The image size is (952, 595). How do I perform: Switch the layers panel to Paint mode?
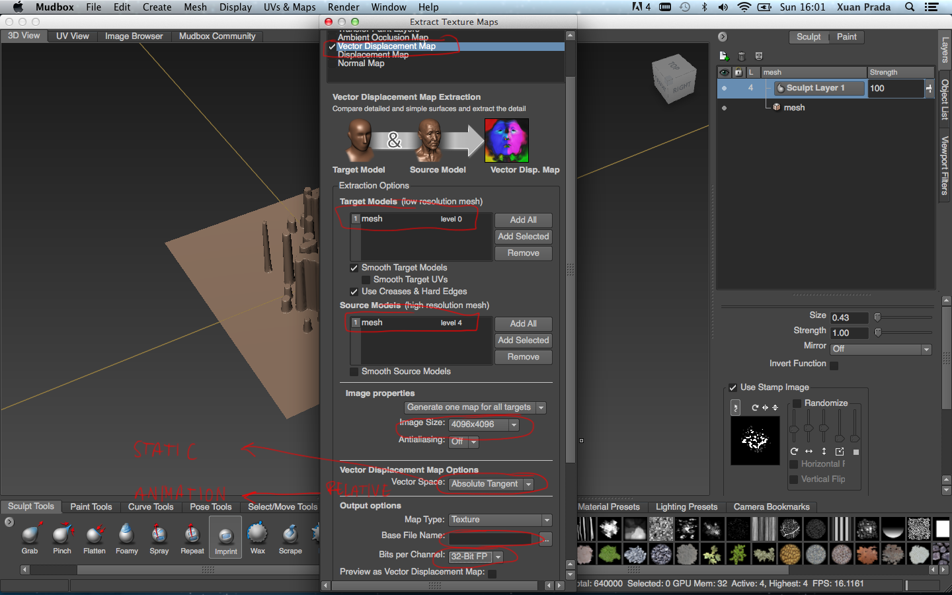pos(846,37)
